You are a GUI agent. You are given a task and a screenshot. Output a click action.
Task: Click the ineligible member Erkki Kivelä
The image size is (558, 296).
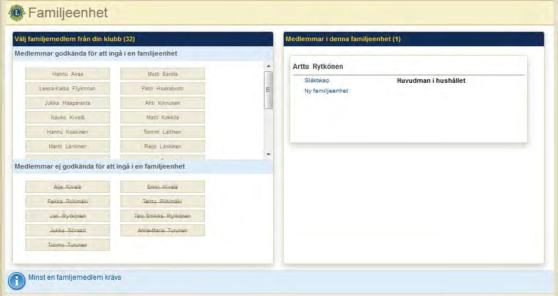[x=163, y=187]
